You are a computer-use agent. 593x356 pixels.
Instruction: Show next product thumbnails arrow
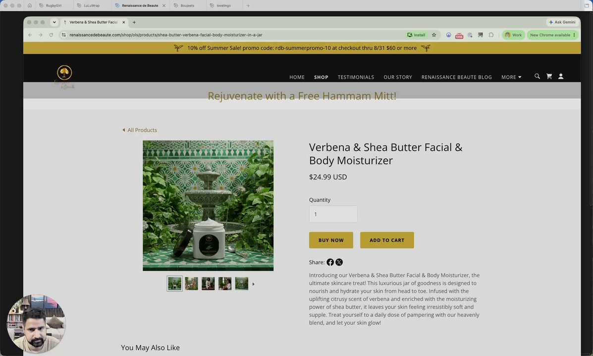click(253, 284)
